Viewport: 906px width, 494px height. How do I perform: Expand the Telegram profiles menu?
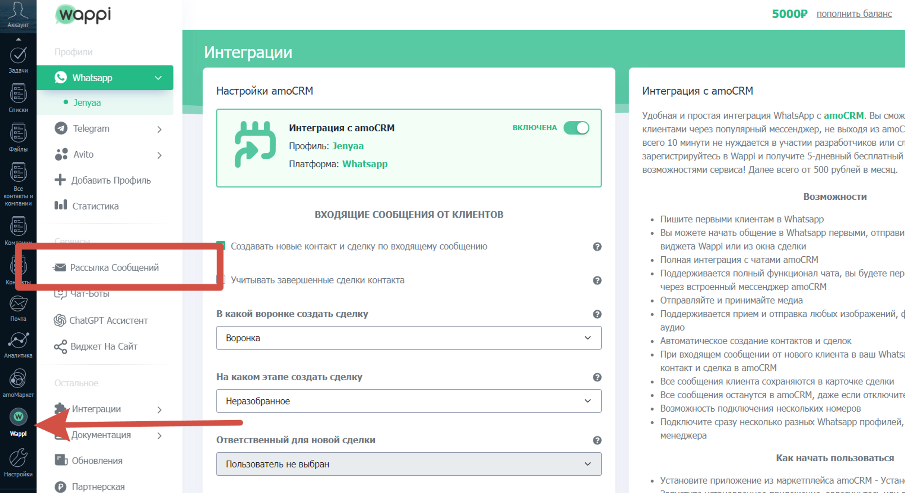pyautogui.click(x=108, y=129)
